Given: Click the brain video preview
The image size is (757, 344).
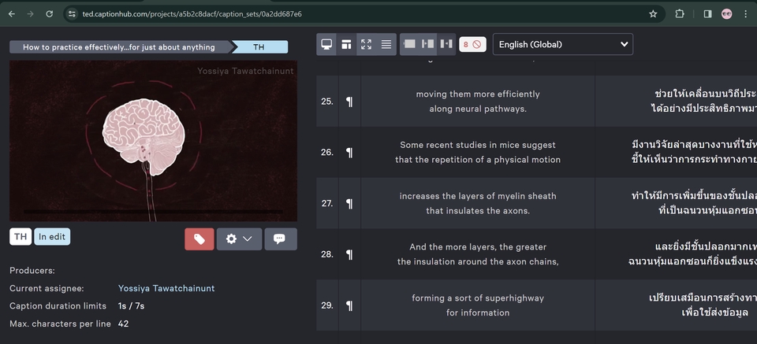Looking at the screenshot, I should pos(153,141).
